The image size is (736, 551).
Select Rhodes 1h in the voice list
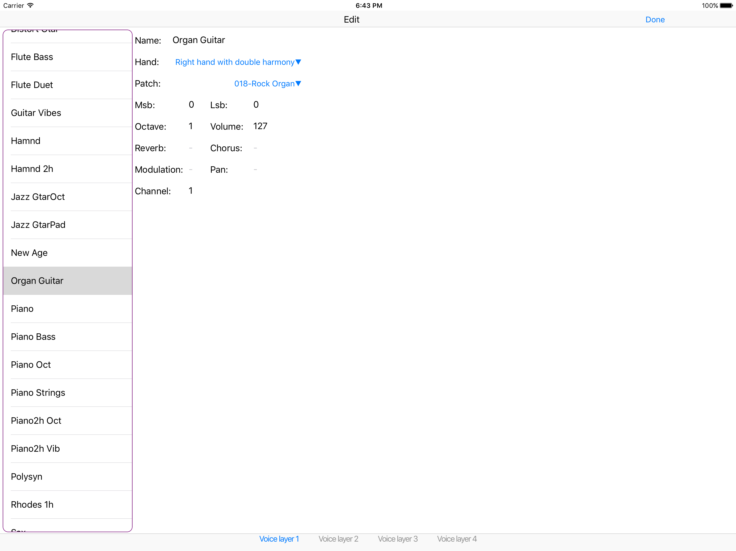tap(68, 505)
